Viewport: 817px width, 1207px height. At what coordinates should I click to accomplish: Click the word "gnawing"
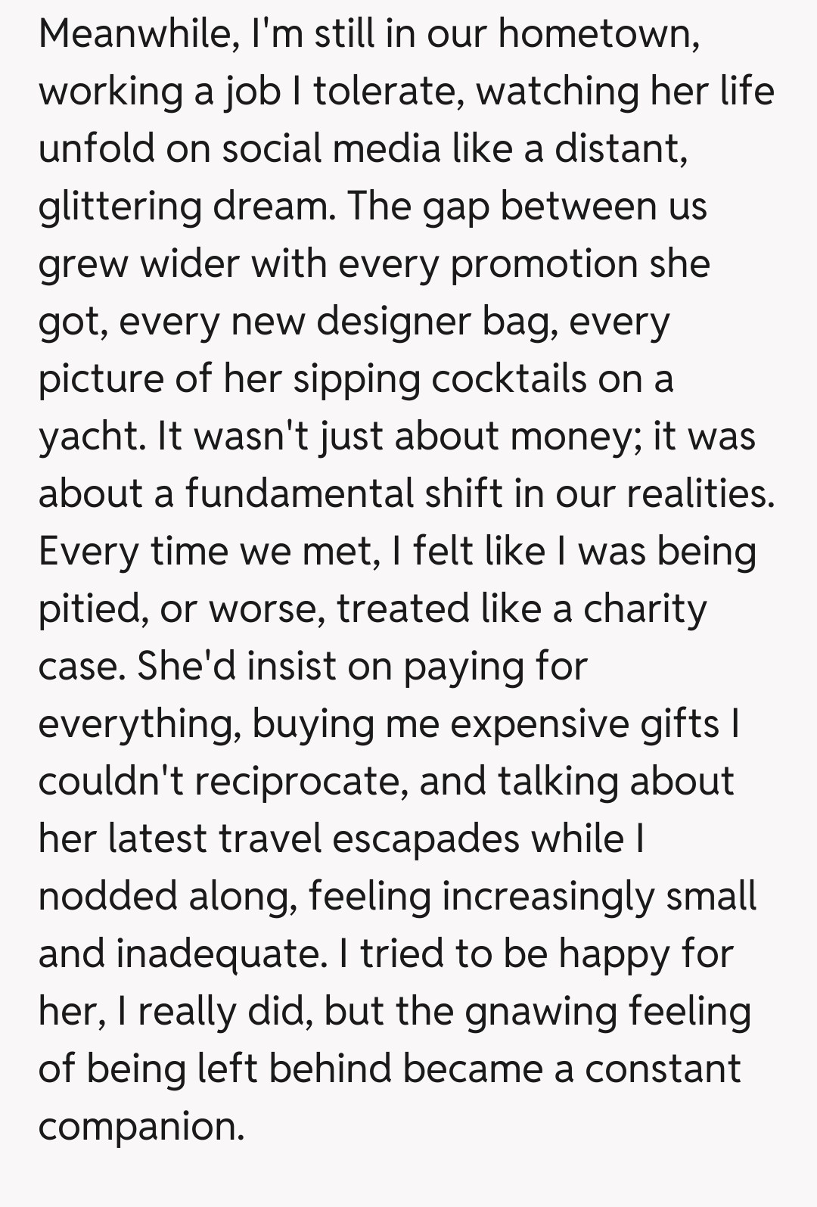pyautogui.click(x=542, y=1012)
